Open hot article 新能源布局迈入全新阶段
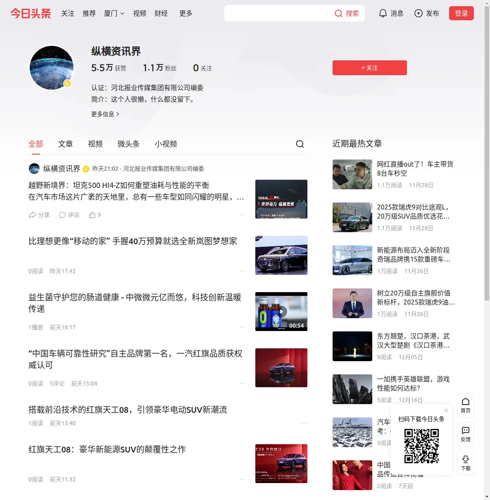490x500 pixels. [414, 255]
